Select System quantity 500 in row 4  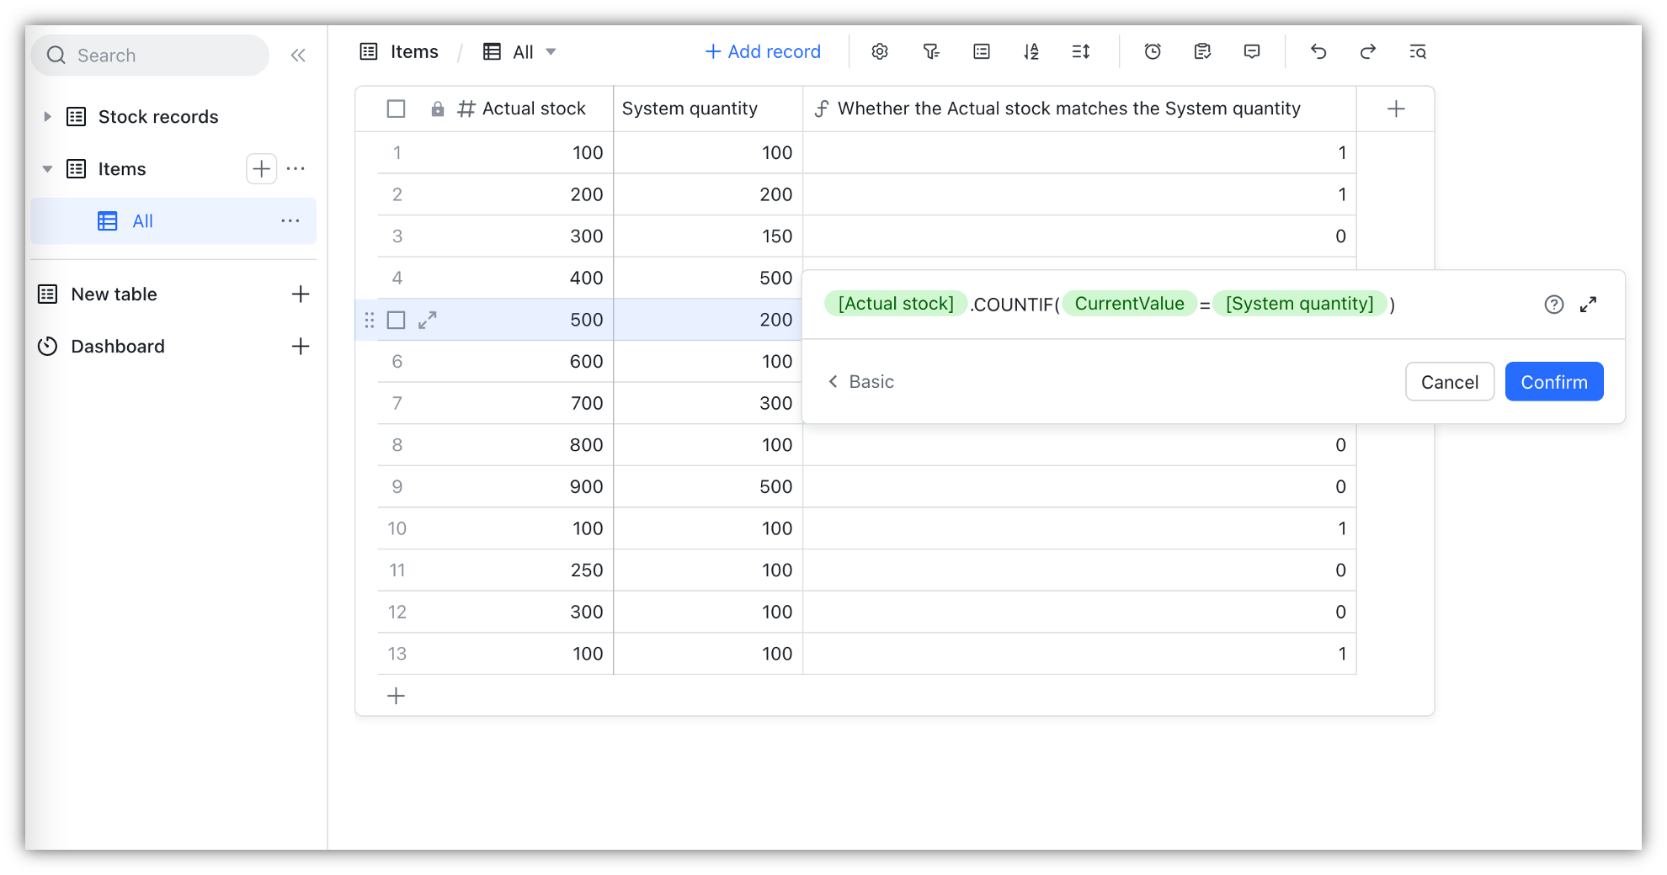tap(708, 278)
